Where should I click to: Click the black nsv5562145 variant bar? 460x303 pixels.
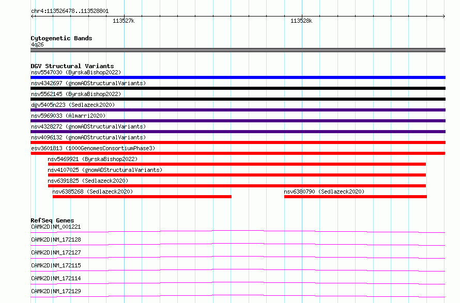pyautogui.click(x=238, y=99)
